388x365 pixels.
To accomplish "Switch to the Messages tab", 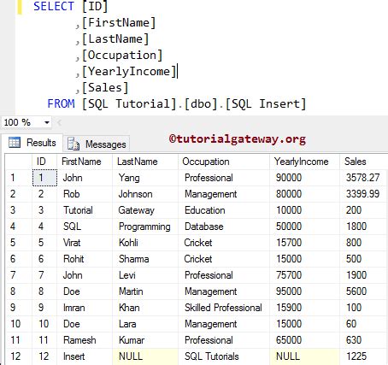I will [97, 144].
